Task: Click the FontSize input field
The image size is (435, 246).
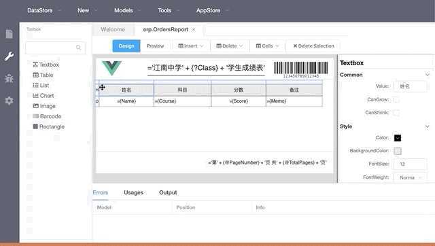Action: 411,164
